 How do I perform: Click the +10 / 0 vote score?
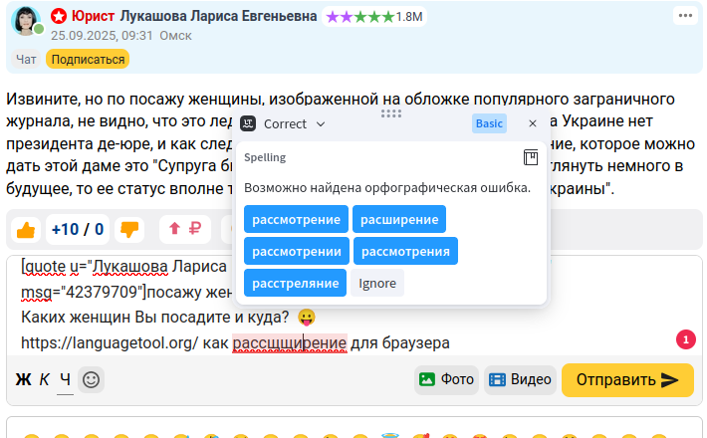pyautogui.click(x=78, y=230)
